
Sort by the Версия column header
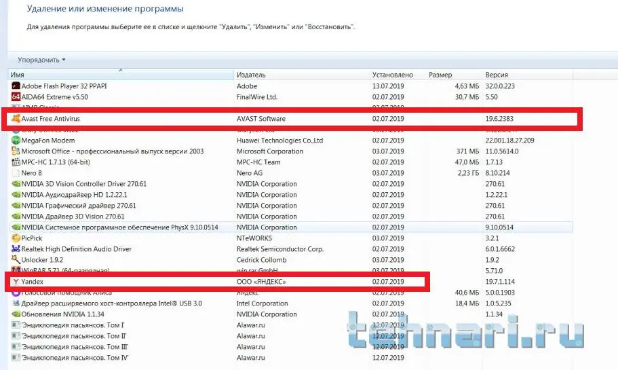coord(528,75)
